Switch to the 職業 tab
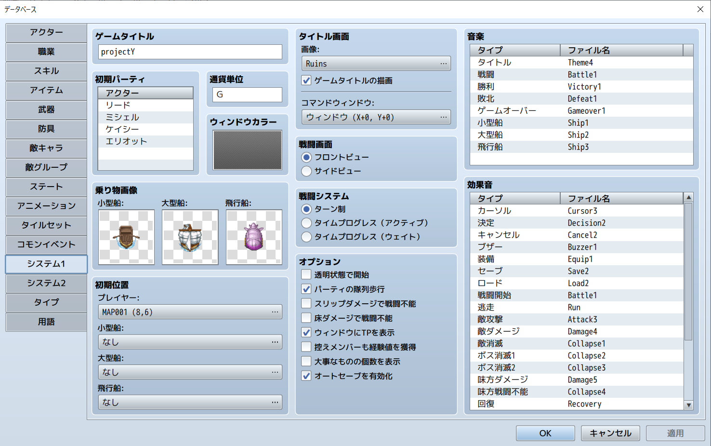The height and width of the screenshot is (446, 711). pyautogui.click(x=46, y=52)
